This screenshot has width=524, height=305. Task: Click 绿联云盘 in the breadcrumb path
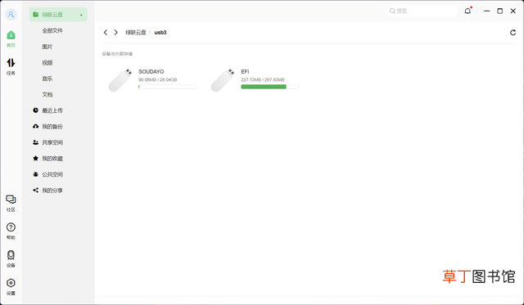tap(136, 33)
